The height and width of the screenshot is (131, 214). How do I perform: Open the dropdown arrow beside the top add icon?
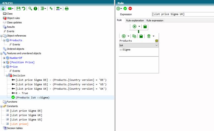pos(139,26)
